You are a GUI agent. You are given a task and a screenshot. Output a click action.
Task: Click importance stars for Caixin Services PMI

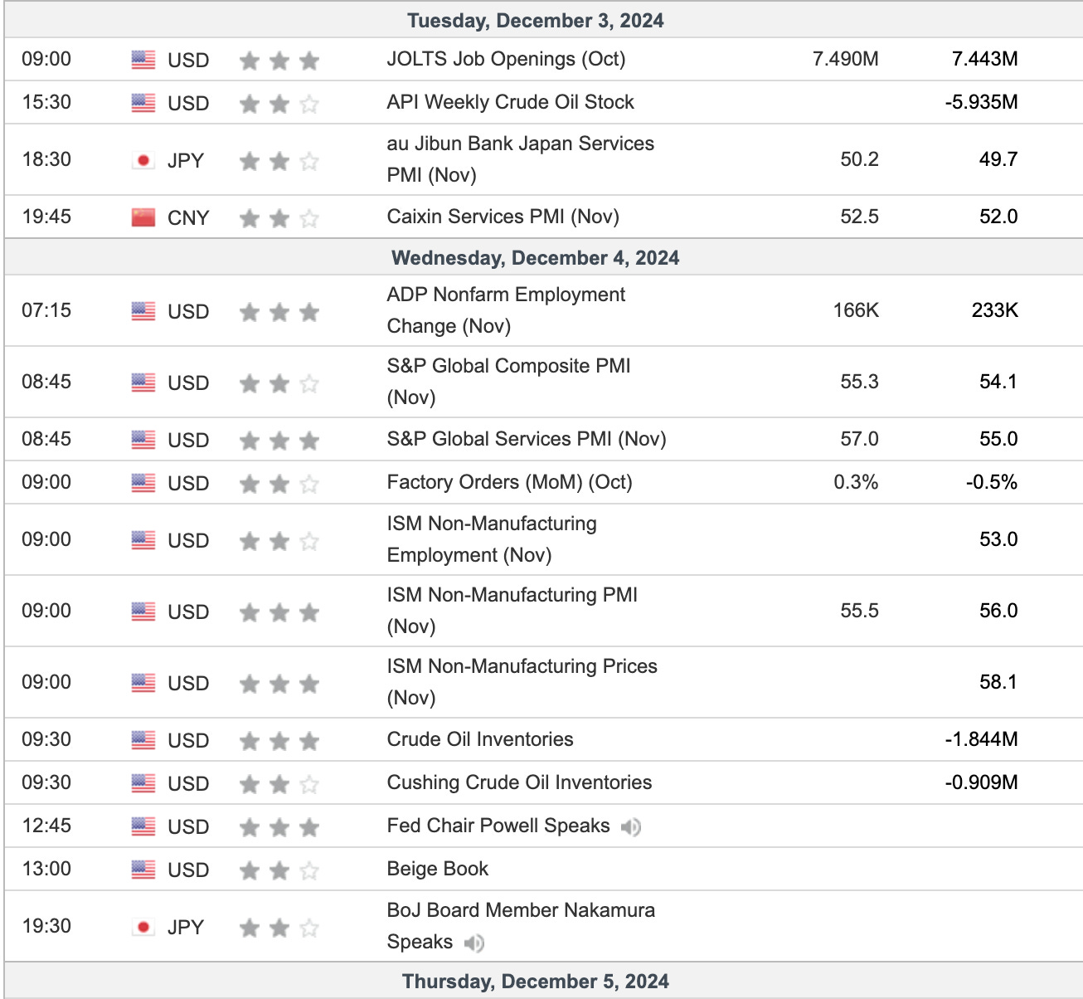tap(279, 218)
